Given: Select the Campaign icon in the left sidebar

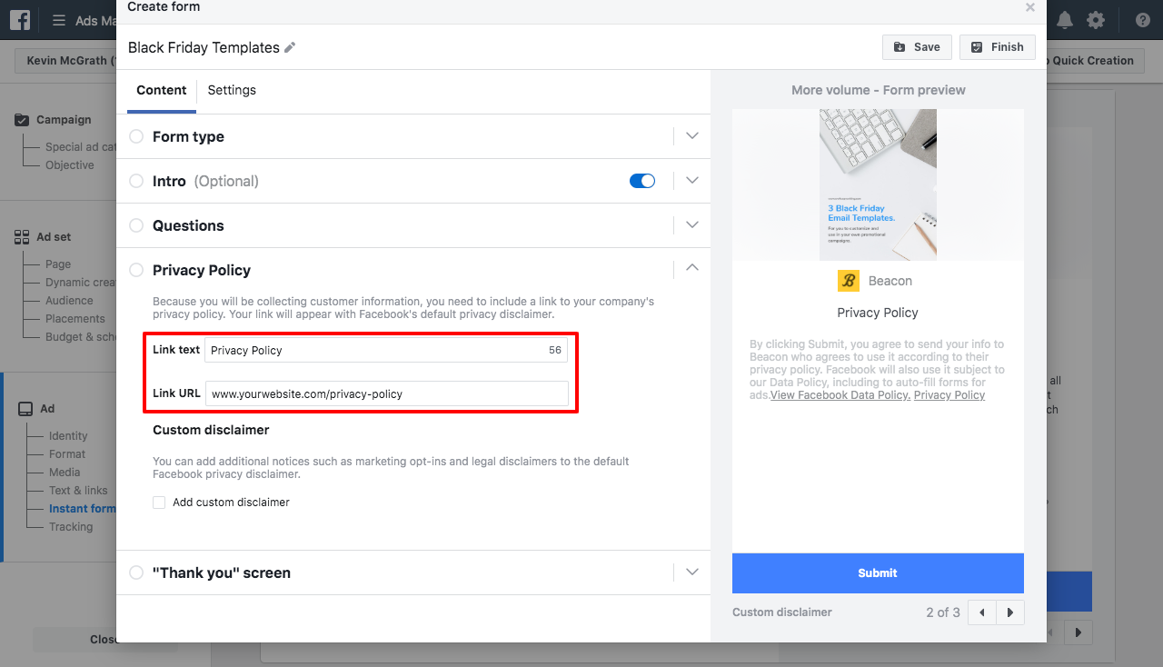Looking at the screenshot, I should pyautogui.click(x=20, y=119).
